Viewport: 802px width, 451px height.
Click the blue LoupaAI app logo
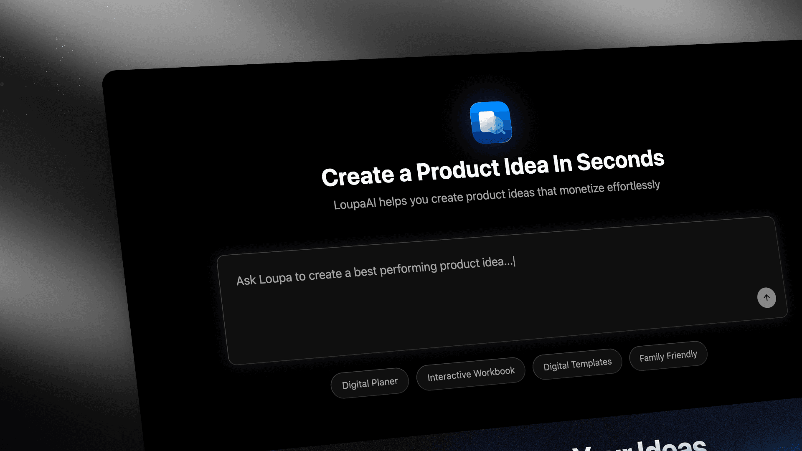491,122
